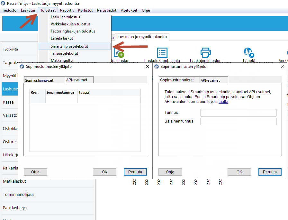Open the Asetukset menu
Image resolution: width=288 pixels, height=220 pixels.
[129, 10]
